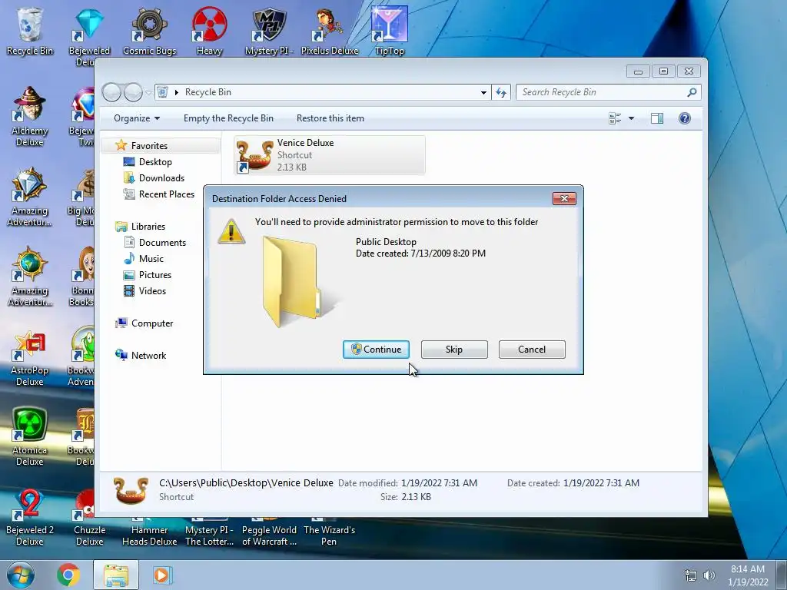Select Peggle World of Warcraft desktop label
Image resolution: width=787 pixels, height=590 pixels.
(269, 535)
